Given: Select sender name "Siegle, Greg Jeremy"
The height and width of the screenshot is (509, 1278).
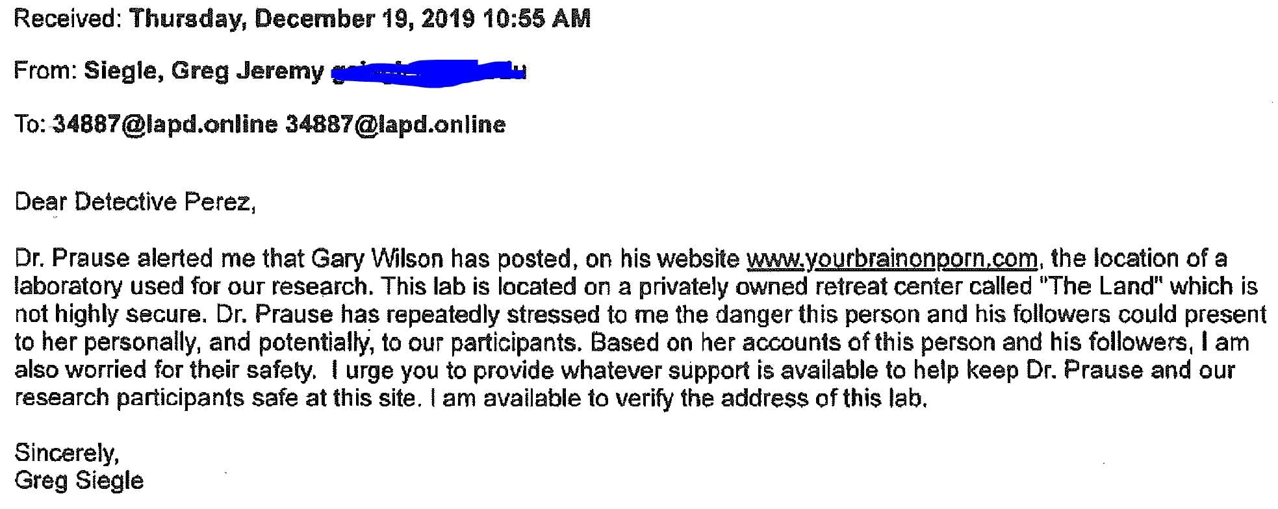Looking at the screenshot, I should click(x=203, y=71).
